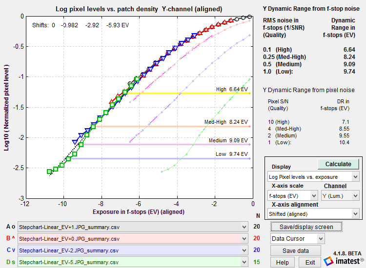Click the Exit button
The width and height of the screenshot is (366, 268).
310,263
